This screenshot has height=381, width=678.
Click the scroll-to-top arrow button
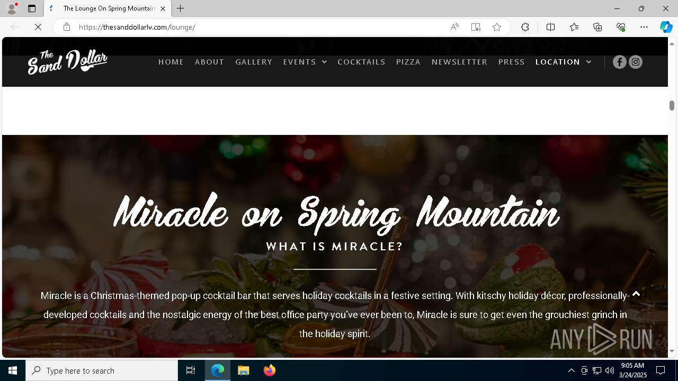(x=636, y=294)
